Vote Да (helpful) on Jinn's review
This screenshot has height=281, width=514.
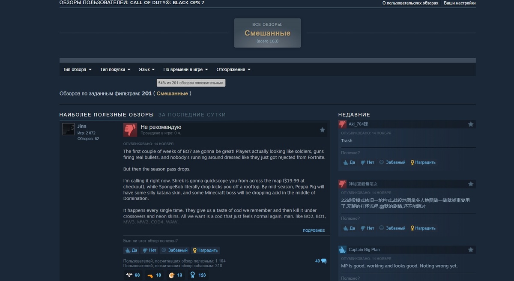(131, 250)
